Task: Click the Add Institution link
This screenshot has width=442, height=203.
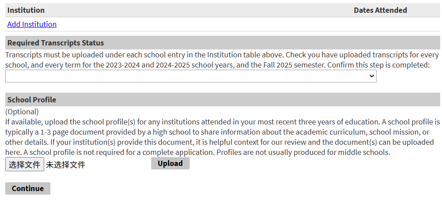Action: tap(32, 24)
